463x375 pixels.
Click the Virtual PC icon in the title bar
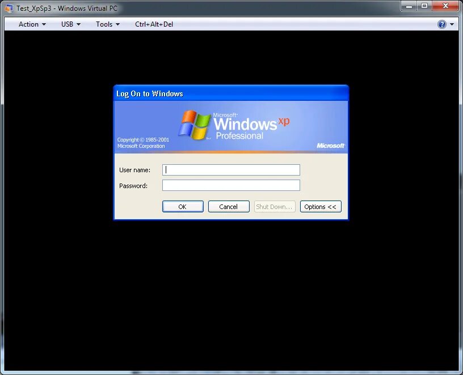coord(9,8)
